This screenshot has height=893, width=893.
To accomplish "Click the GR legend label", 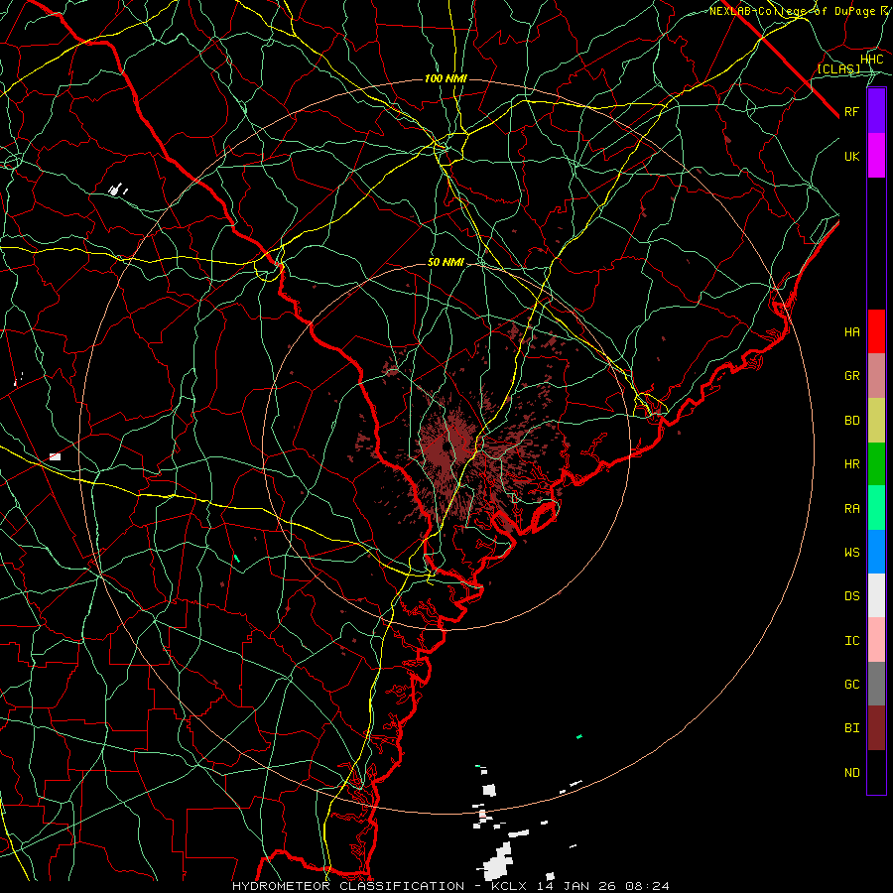I will pos(852,376).
